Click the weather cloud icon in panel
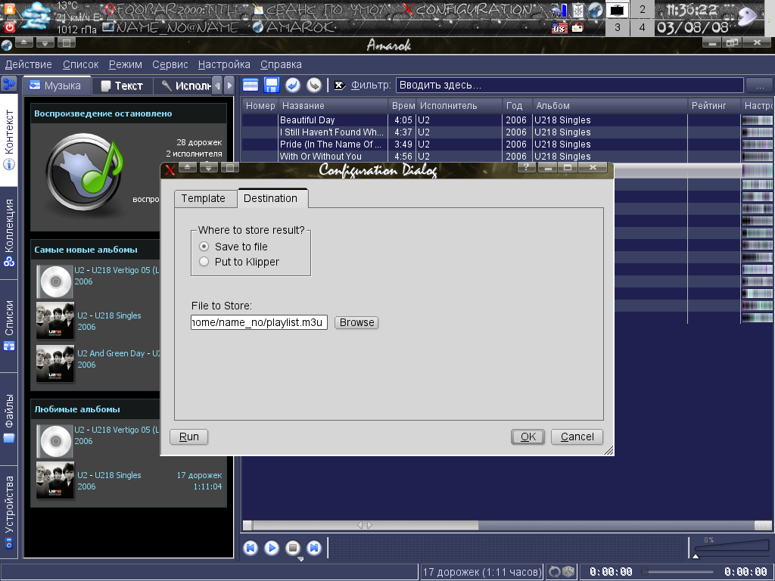The width and height of the screenshot is (775, 581). click(37, 17)
